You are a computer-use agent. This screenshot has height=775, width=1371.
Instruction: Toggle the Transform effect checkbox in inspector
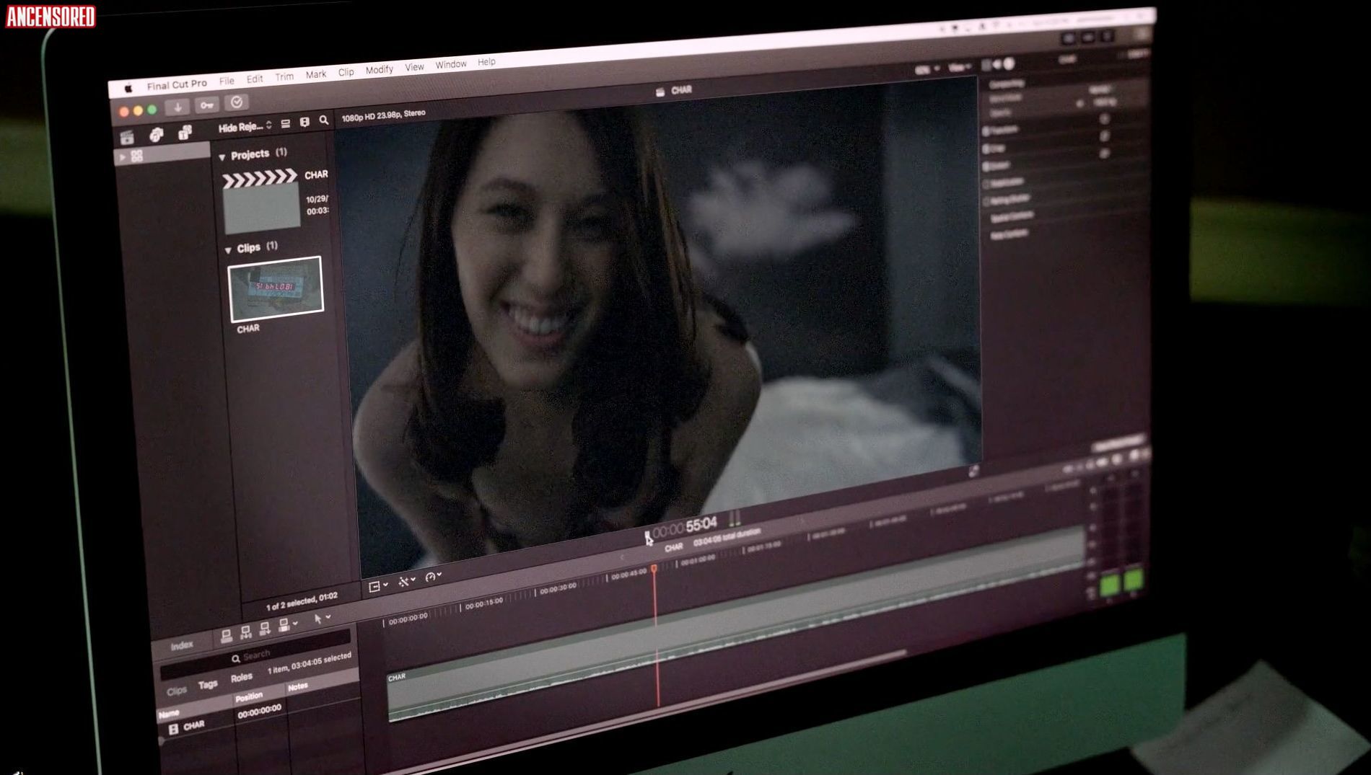click(x=986, y=131)
